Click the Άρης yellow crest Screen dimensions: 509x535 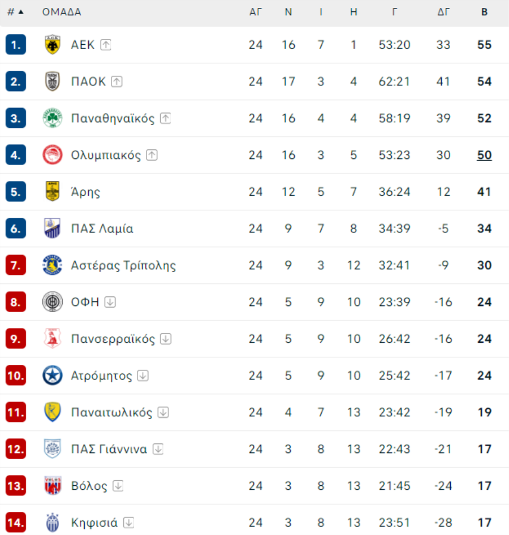[x=53, y=191]
